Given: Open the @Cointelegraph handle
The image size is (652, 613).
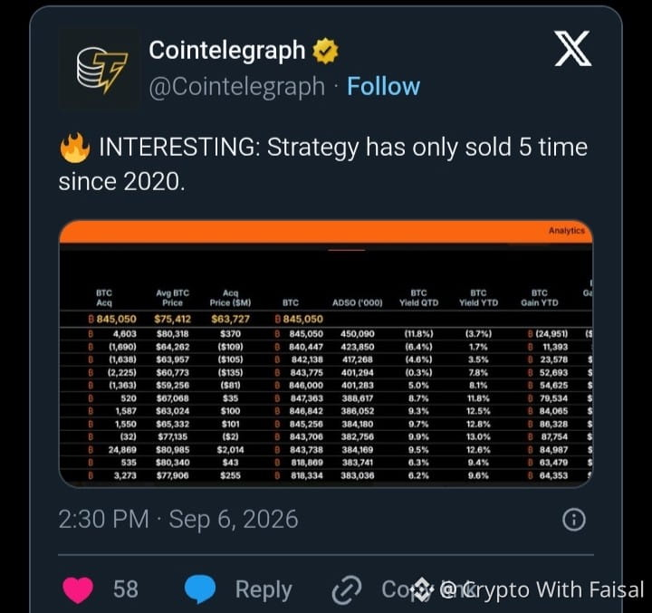Looking at the screenshot, I should pyautogui.click(x=236, y=87).
